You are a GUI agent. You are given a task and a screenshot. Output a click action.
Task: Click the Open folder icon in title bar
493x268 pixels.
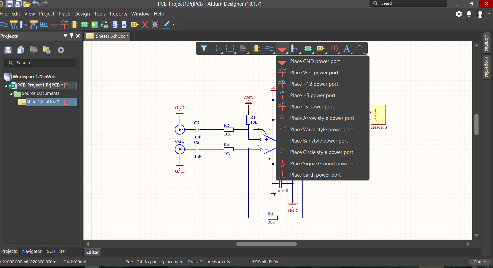[x=27, y=4]
